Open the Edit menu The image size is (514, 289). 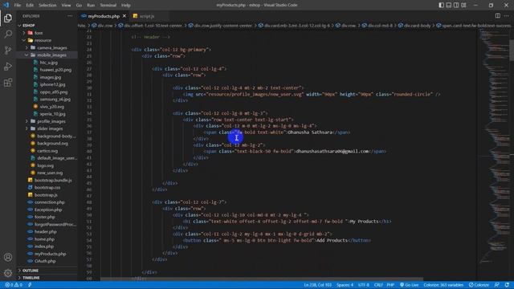30,6
